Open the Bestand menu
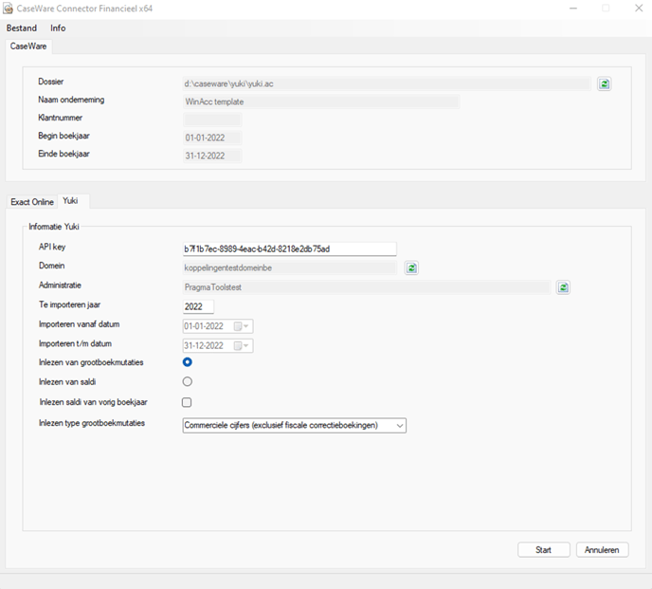Image resolution: width=652 pixels, height=589 pixels. pos(22,28)
